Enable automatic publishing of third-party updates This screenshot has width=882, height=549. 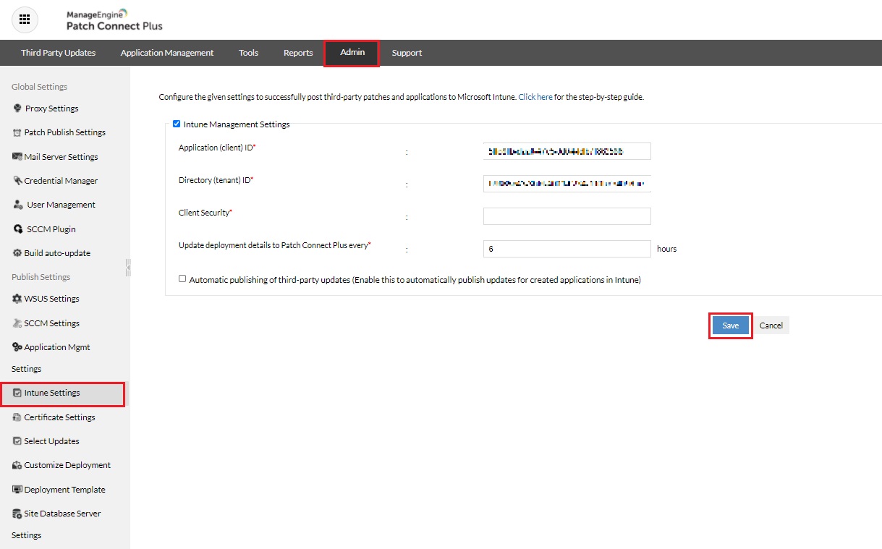[x=182, y=279]
